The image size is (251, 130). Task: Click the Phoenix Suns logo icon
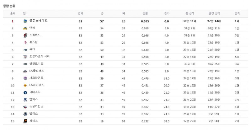pyautogui.click(x=25, y=121)
